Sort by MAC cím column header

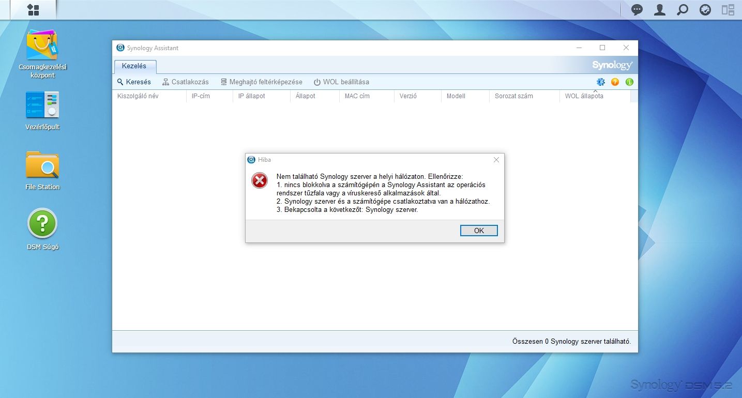point(367,96)
